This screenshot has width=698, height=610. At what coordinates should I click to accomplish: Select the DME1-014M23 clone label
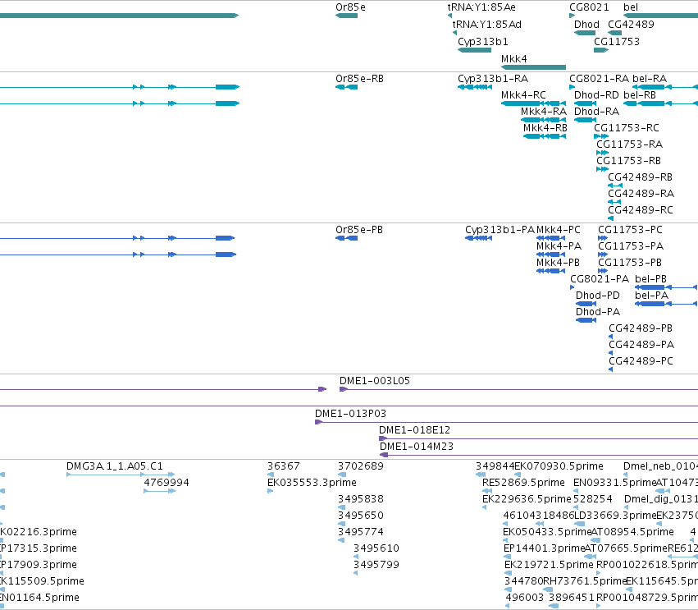pos(416,447)
